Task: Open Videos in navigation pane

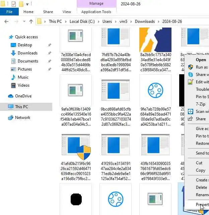Action: tap(23, 85)
